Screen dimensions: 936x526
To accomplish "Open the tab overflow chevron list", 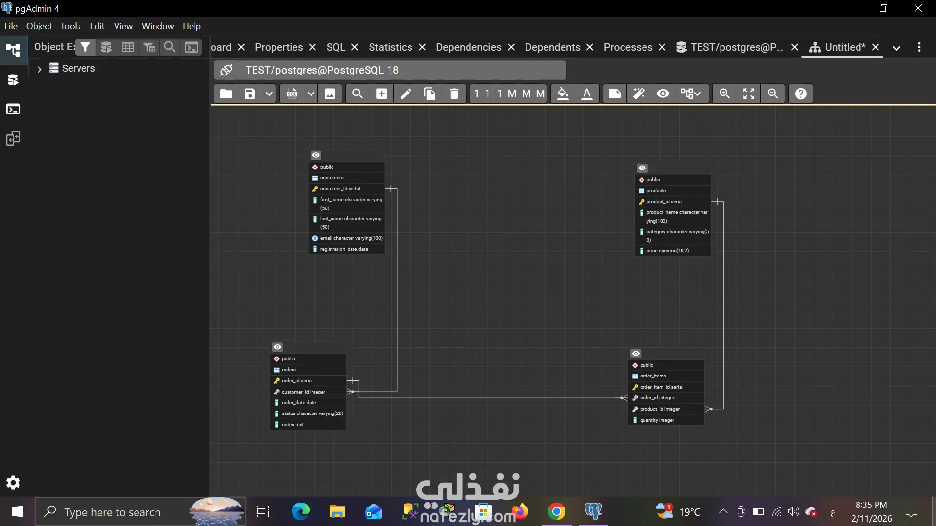I will pos(896,48).
